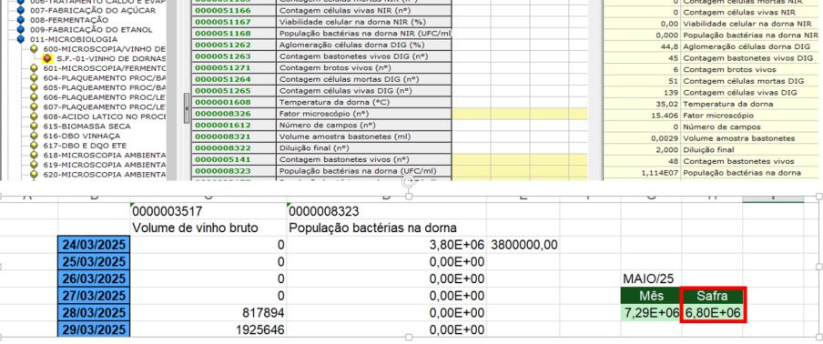Image resolution: width=823 pixels, height=344 pixels.
Task: Select code 0000051263 in the table
Action: tap(234, 56)
